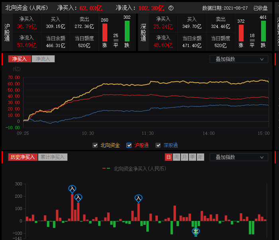Select the 周 period button
279x240 pixels.
coord(177,157)
